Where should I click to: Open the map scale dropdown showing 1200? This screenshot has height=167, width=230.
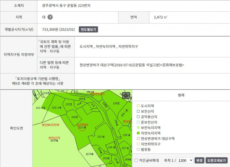click(x=185, y=160)
